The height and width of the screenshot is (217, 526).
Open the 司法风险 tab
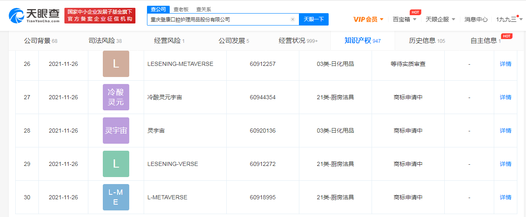click(x=105, y=41)
